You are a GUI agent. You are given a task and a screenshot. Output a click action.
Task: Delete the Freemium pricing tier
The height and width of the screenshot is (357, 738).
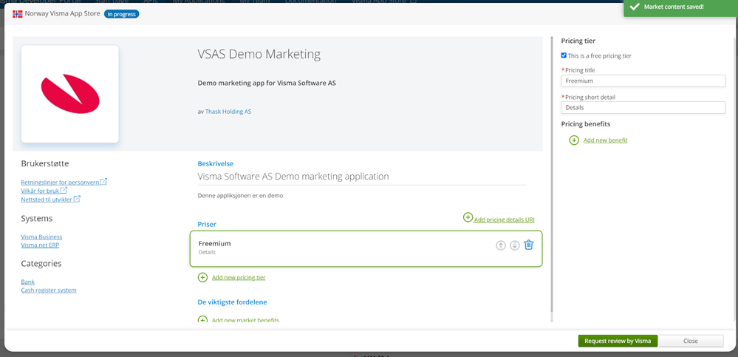529,245
